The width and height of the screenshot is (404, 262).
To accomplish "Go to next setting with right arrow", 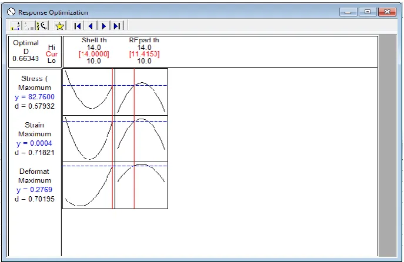I will 104,26.
